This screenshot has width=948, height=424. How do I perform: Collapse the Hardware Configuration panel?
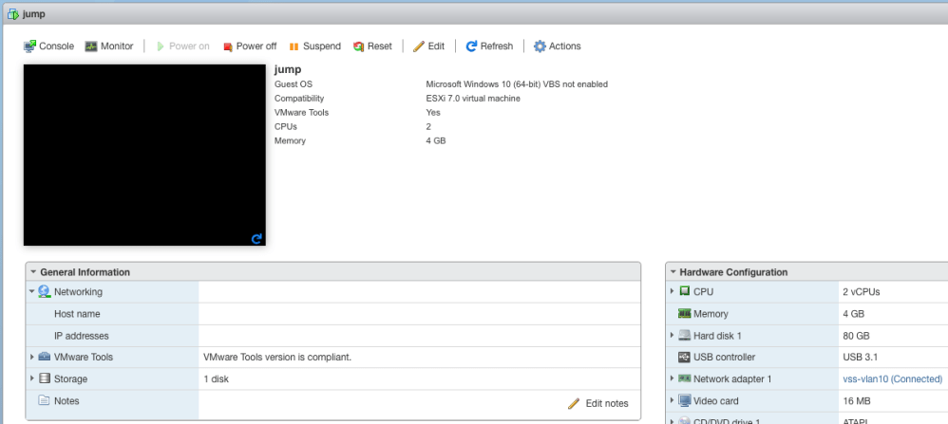click(673, 272)
